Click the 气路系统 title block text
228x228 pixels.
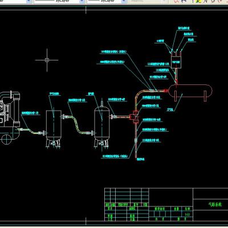(x=215, y=205)
